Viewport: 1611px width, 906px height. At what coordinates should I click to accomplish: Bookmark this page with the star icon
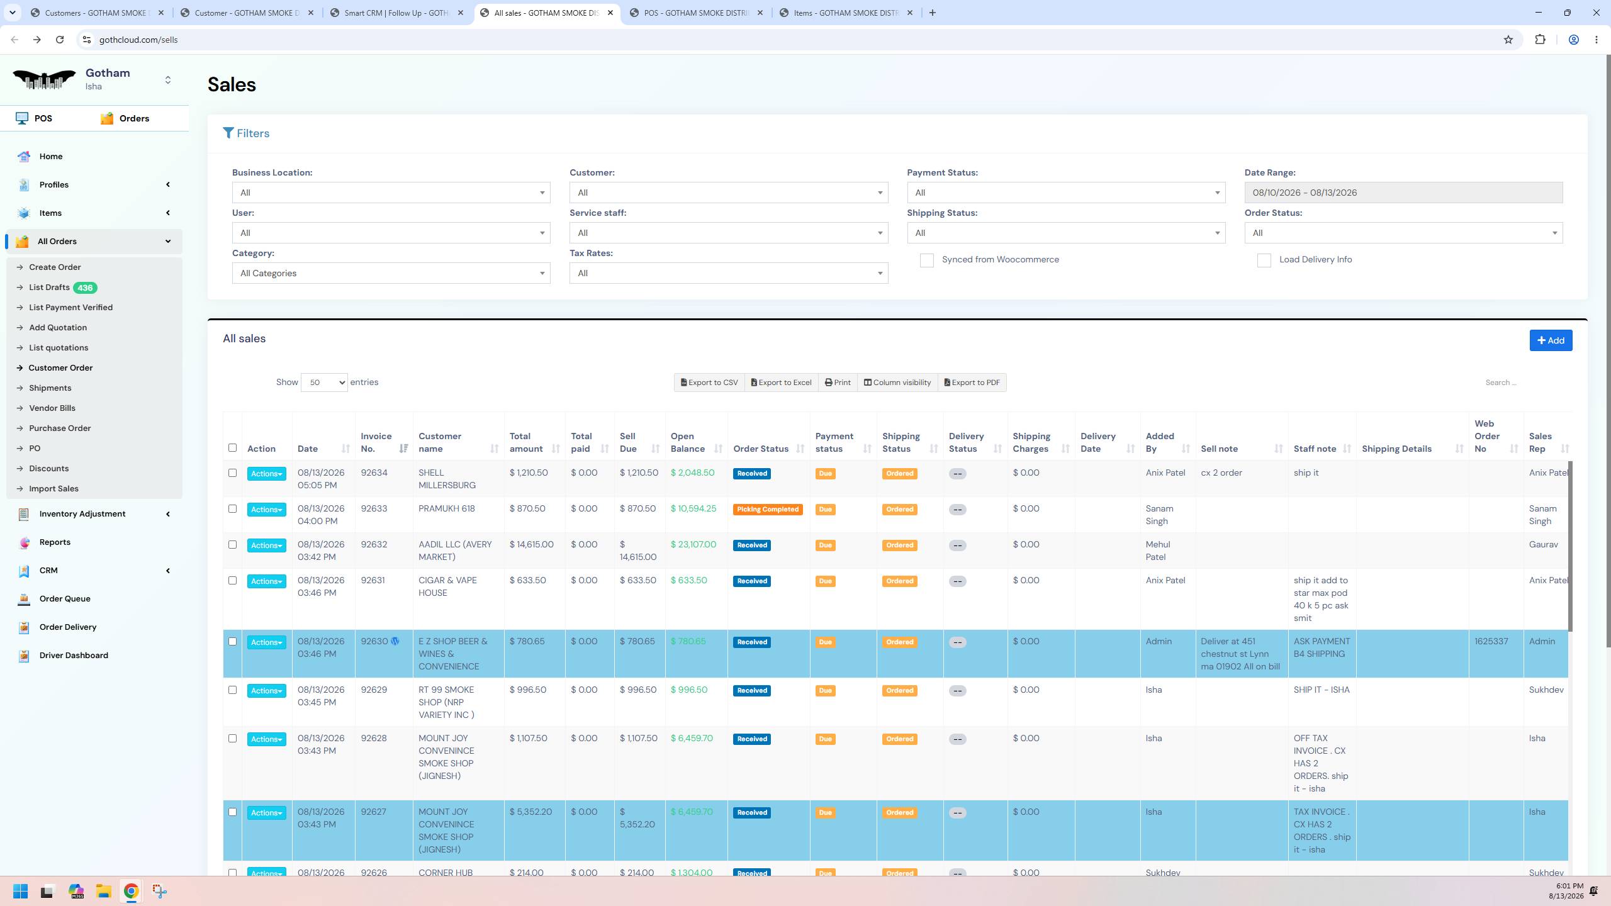[1508, 40]
